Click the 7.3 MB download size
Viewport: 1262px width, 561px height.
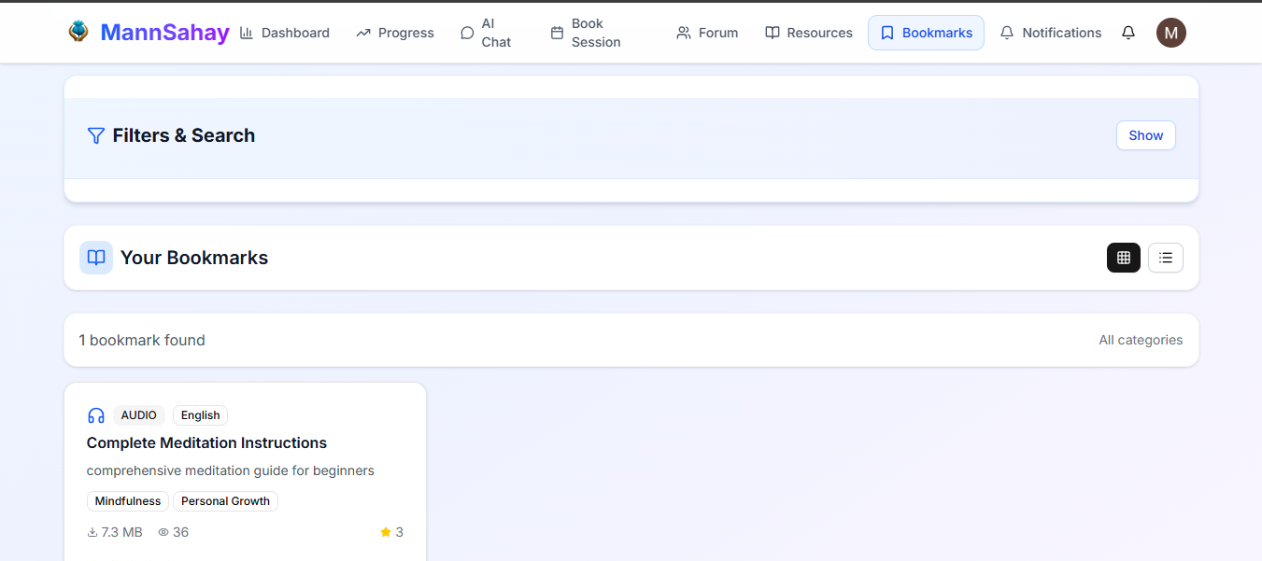point(115,532)
